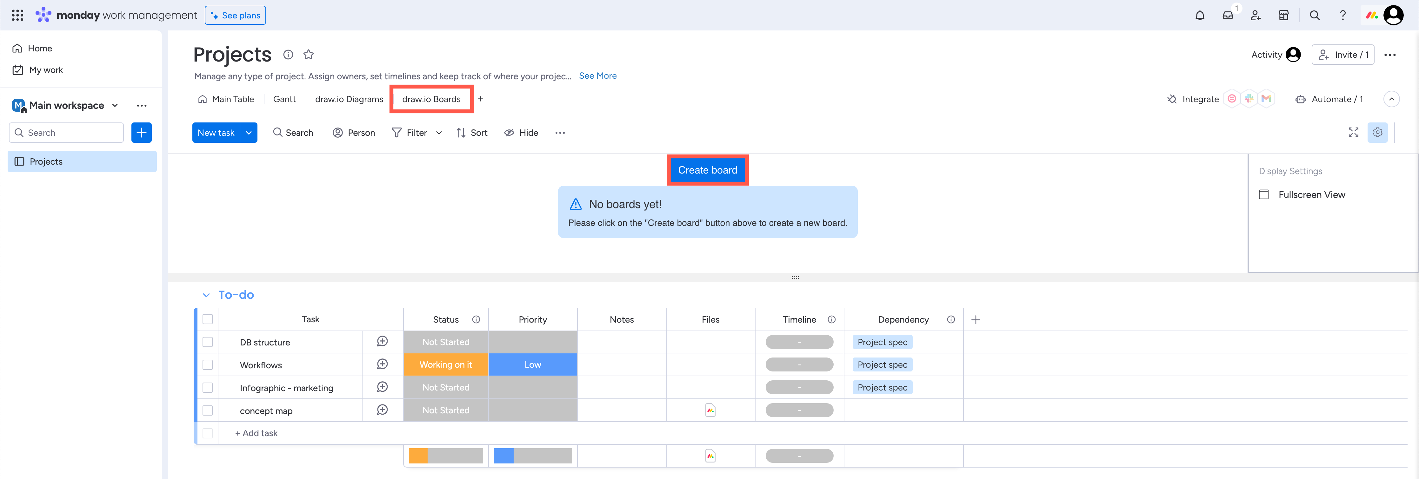Click the Create board button

[708, 170]
